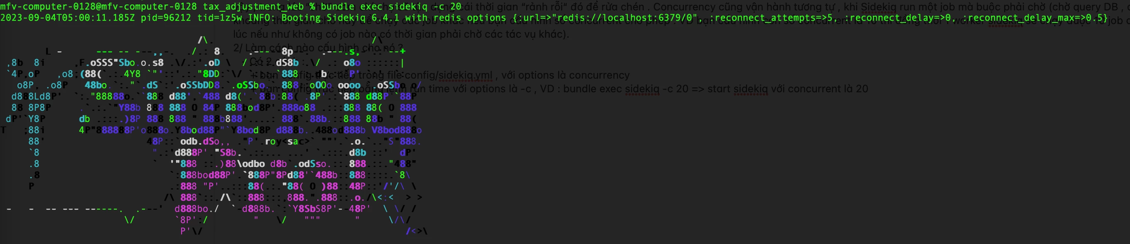Viewport: 1130px width, 244px height.
Task: Click the "/<>\" glyph at ASCII art bottom
Action: pos(416,231)
